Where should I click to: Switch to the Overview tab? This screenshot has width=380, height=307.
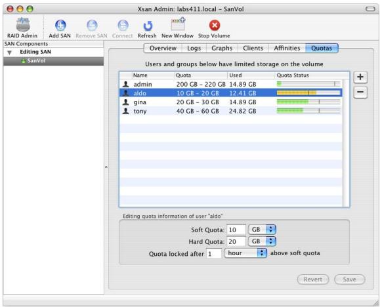coord(163,49)
